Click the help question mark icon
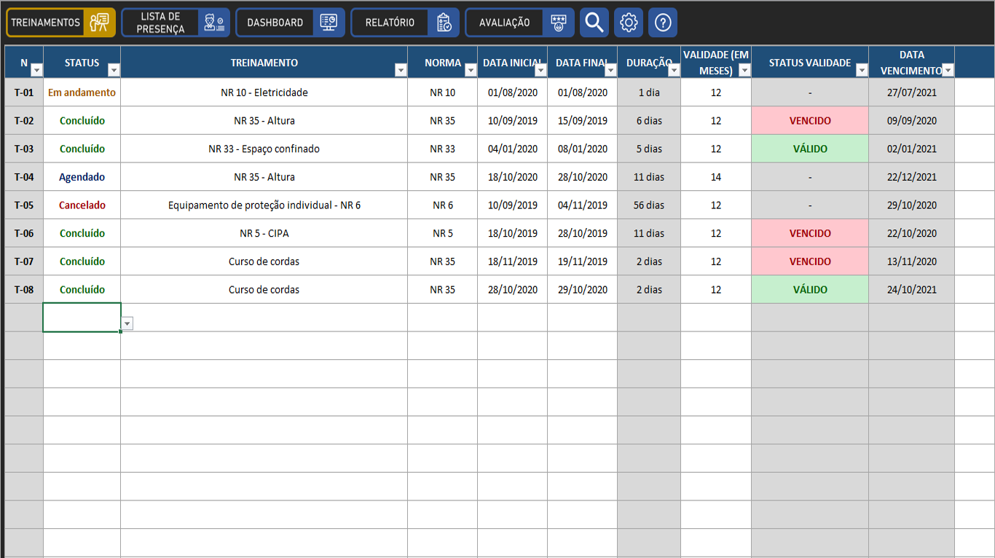The image size is (995, 558). (663, 23)
